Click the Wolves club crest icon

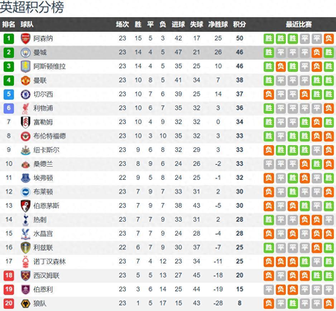click(25, 303)
